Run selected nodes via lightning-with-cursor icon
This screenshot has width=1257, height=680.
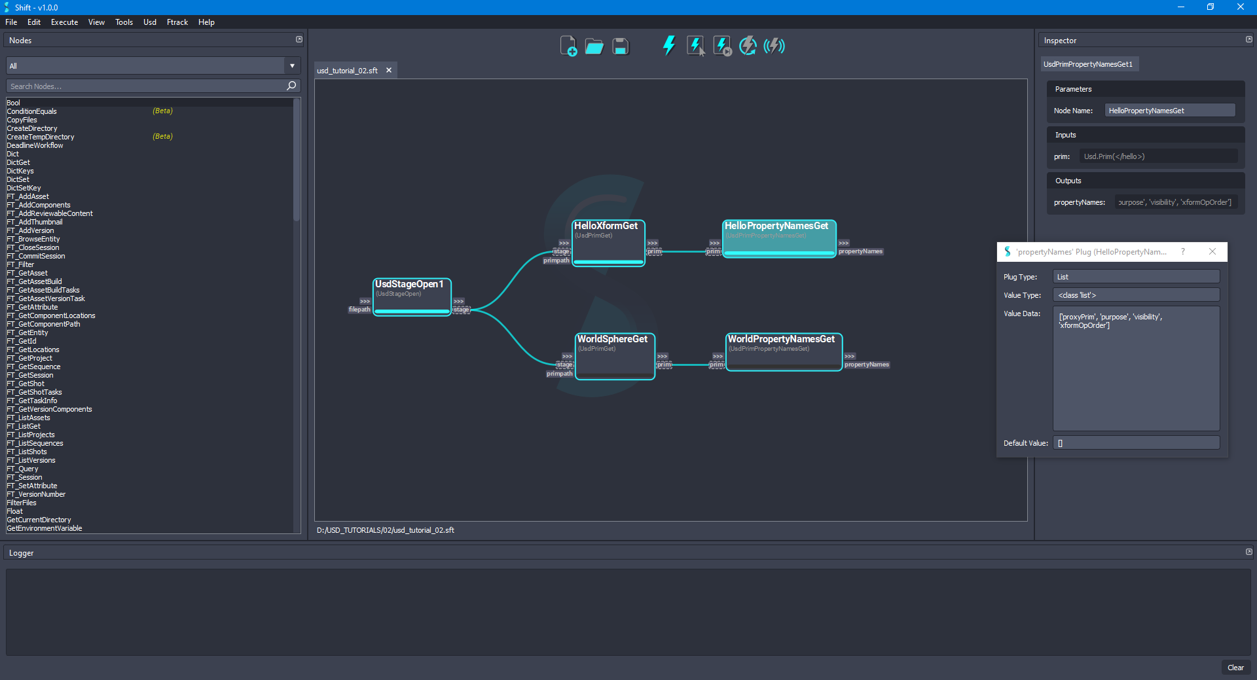(695, 46)
